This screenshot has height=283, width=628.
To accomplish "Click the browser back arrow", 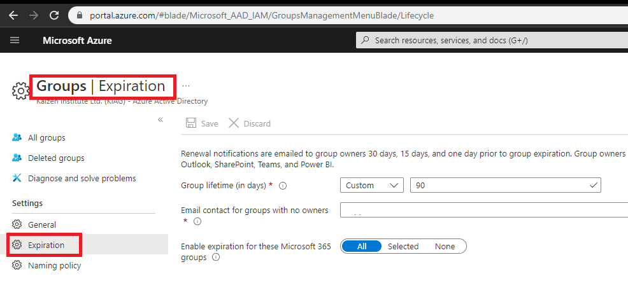I will [13, 14].
